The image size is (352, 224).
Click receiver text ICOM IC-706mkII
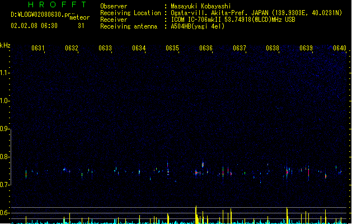(x=196, y=20)
